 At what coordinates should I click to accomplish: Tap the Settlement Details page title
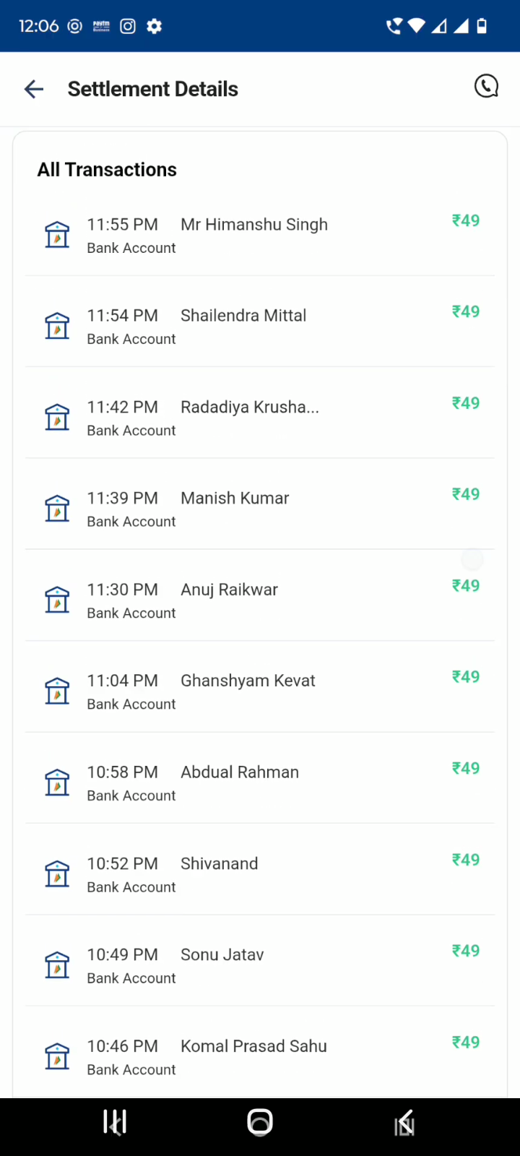[x=153, y=89]
